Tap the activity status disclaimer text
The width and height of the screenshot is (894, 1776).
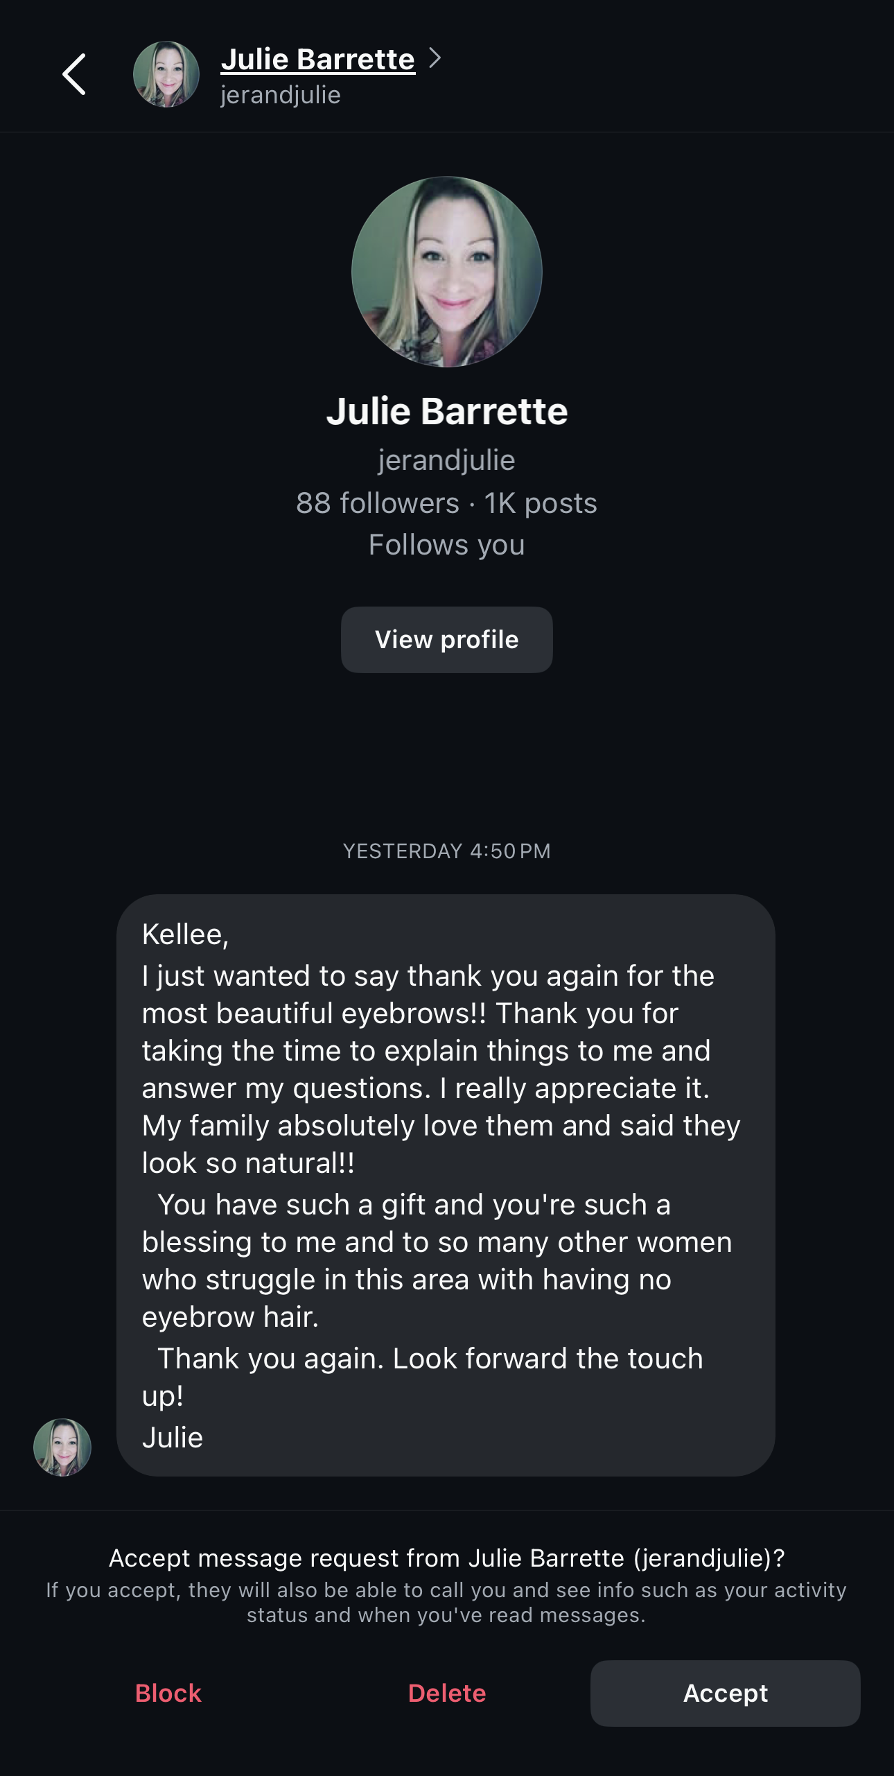[x=447, y=1603]
